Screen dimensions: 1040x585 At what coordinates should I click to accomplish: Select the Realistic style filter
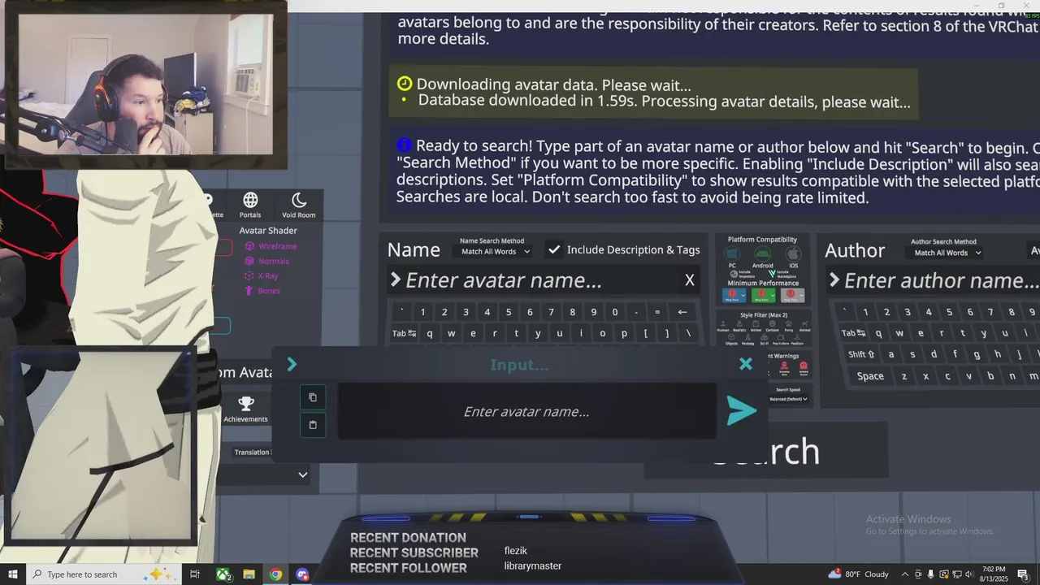(739, 326)
